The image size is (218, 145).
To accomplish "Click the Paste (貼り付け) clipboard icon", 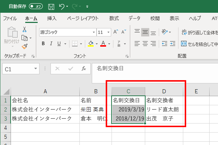I will (x=12, y=32).
